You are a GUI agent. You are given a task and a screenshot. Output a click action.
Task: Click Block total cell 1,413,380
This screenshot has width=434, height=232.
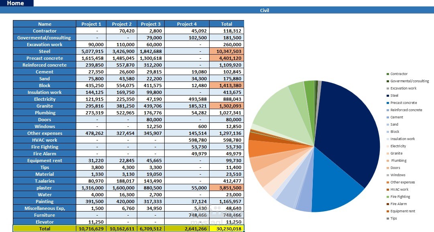[226, 85]
